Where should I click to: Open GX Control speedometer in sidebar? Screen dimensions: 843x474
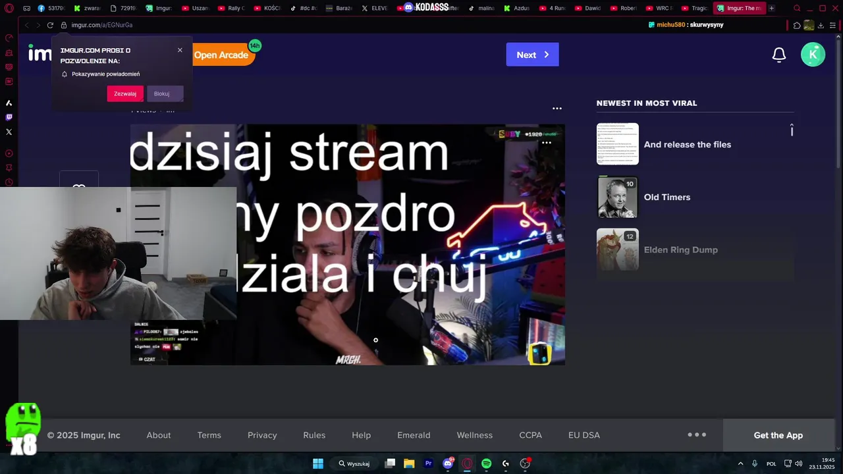pos(9,38)
